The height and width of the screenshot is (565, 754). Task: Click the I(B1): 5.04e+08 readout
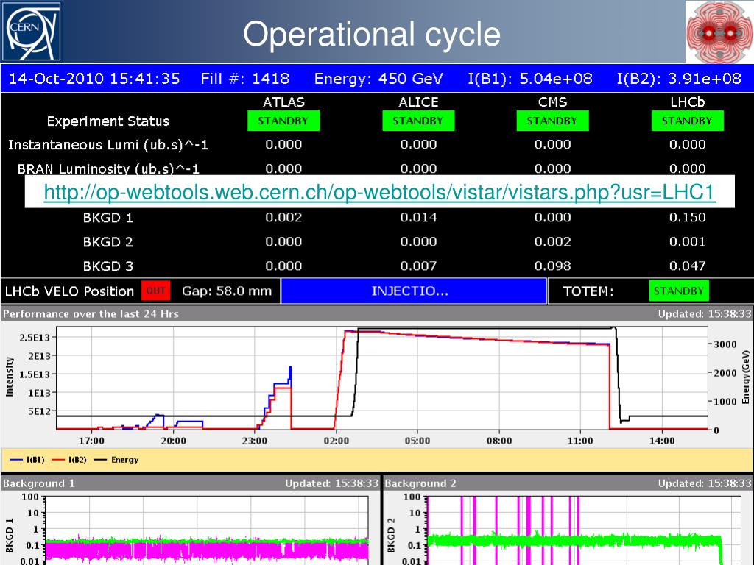[x=530, y=78]
